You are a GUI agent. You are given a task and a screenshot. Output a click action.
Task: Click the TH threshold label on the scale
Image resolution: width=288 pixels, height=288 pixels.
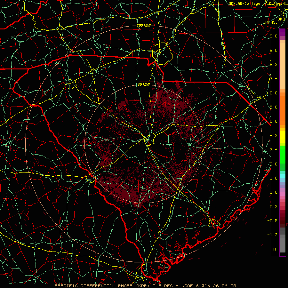point(275,249)
